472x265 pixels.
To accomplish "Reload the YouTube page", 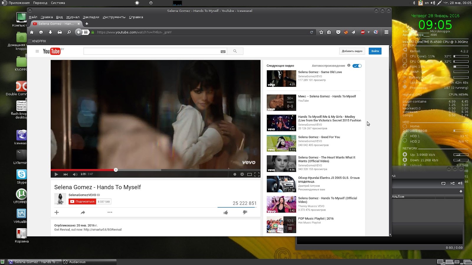I will pyautogui.click(x=312, y=32).
